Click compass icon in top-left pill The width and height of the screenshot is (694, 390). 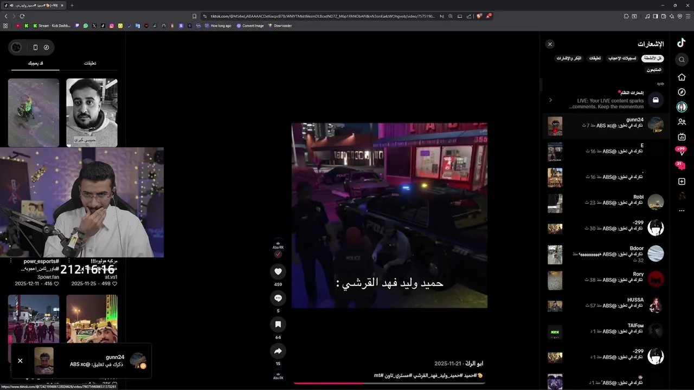point(46,47)
